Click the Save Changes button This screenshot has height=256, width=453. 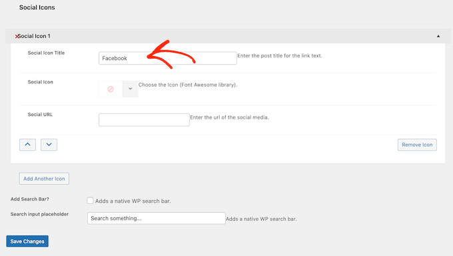(27, 241)
